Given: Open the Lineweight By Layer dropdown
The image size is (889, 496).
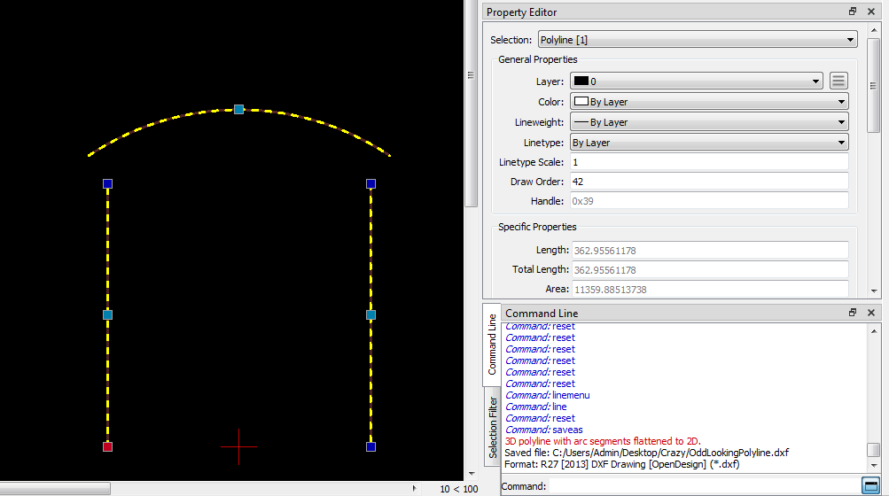Looking at the screenshot, I should 708,122.
